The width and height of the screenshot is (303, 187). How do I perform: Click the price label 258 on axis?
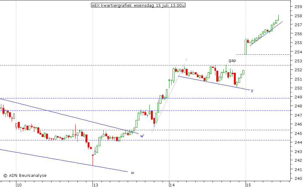[x=298, y=16]
